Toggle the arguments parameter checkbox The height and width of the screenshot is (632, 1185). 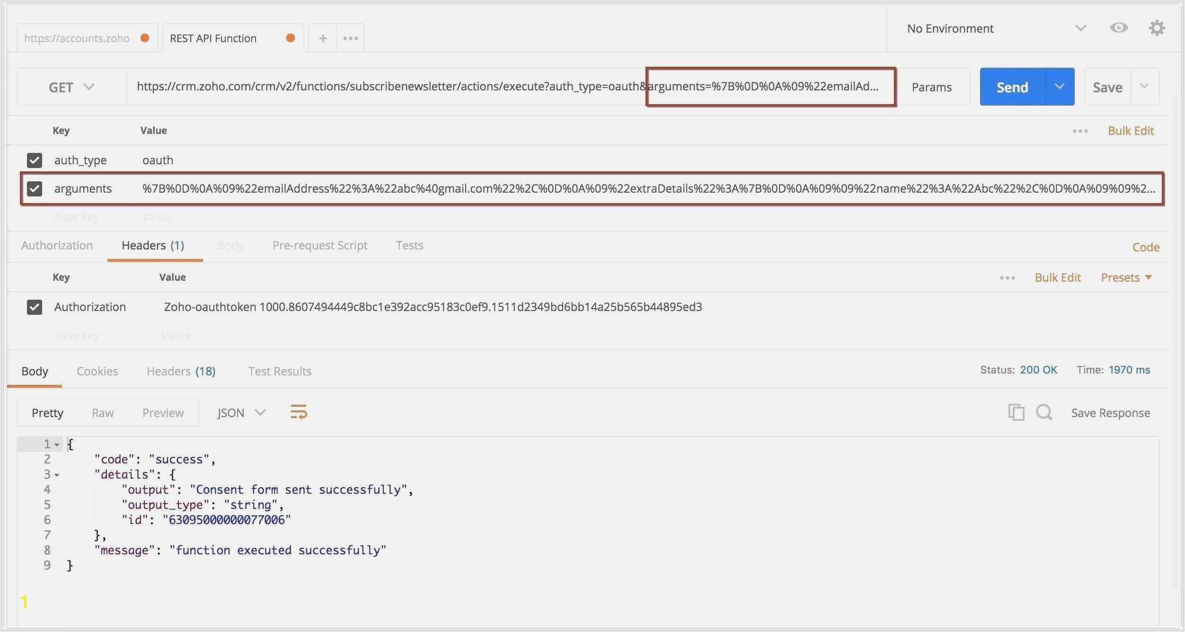tap(35, 188)
